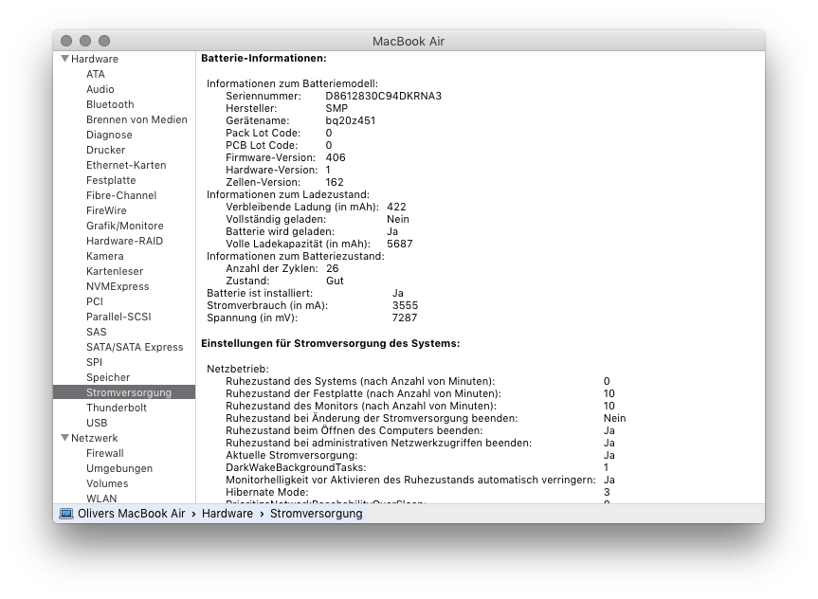Open the Diagnose entry
The width and height of the screenshot is (818, 599).
tap(109, 135)
